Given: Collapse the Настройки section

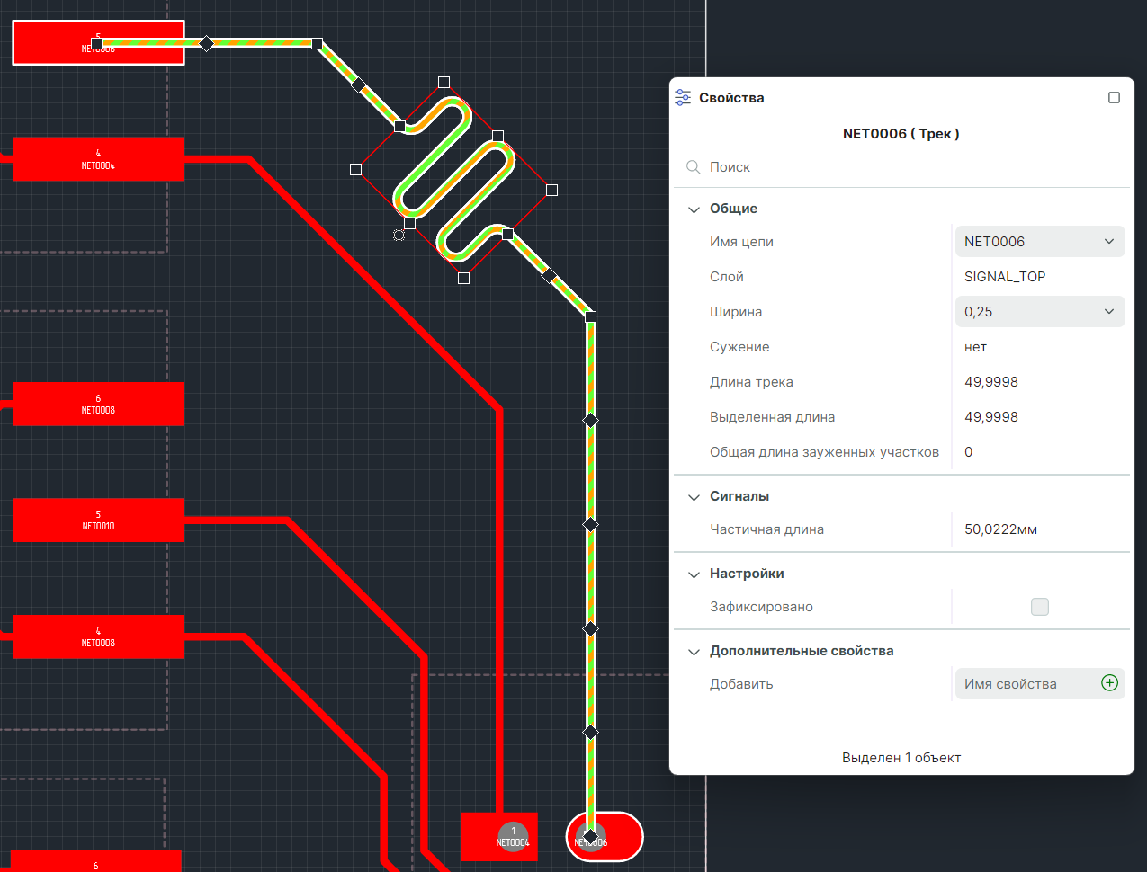Looking at the screenshot, I should coord(694,574).
